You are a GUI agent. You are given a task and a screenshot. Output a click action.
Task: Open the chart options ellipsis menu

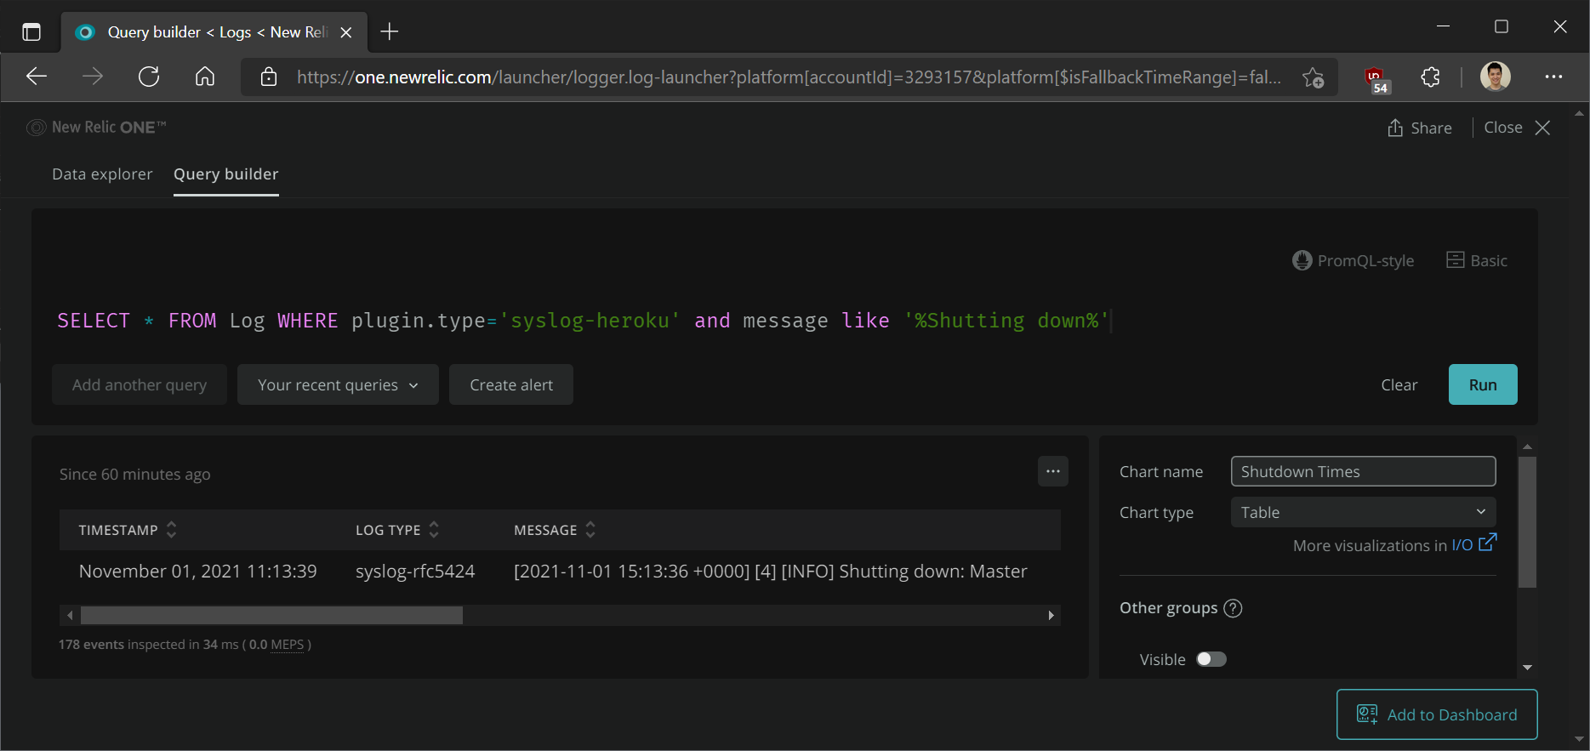1053,471
